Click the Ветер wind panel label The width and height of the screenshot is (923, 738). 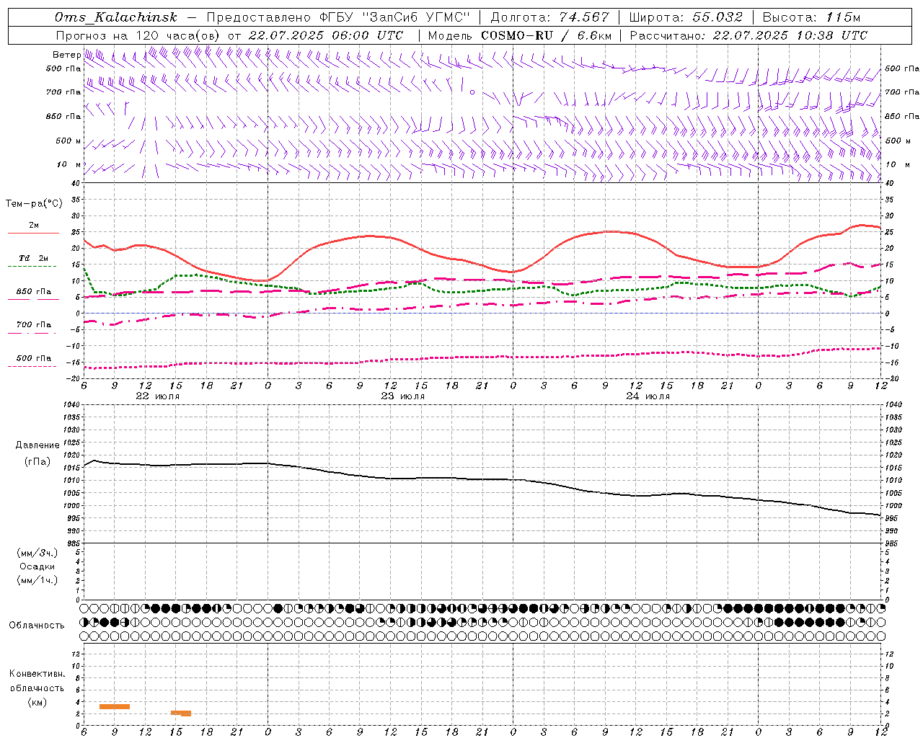coord(66,55)
